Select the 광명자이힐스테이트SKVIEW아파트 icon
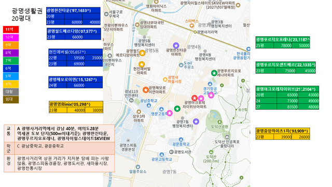 click(x=238, y=5)
